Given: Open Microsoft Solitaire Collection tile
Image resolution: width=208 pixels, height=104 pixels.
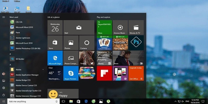Looking at the screenshot, I should pos(104,43).
